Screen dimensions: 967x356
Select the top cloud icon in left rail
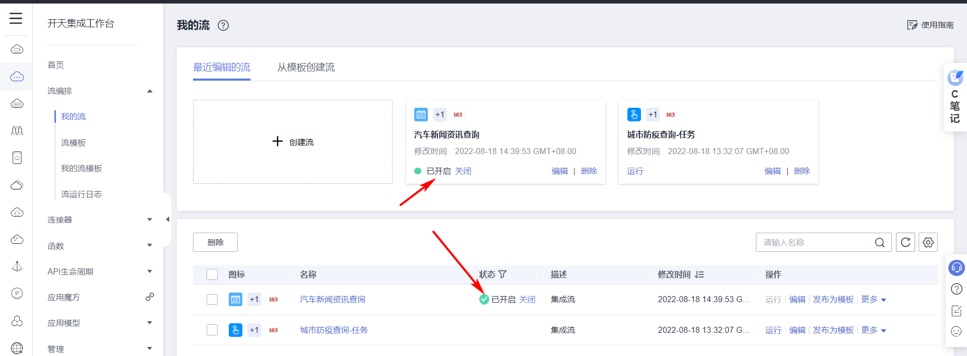[17, 49]
